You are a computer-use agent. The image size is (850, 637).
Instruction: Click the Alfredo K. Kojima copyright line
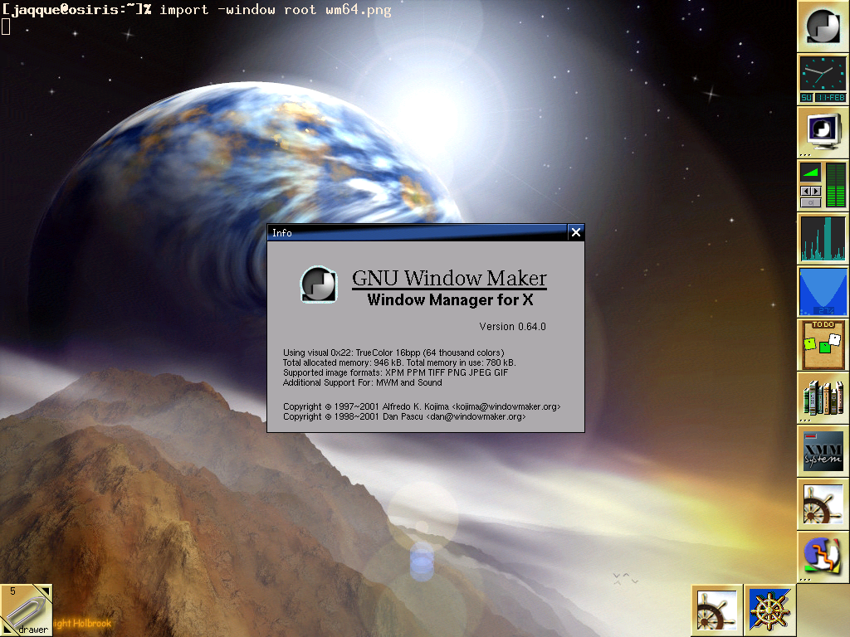(422, 406)
